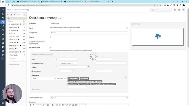Click the top search field
Screen dimensions: 189x106
click(x=161, y=10)
